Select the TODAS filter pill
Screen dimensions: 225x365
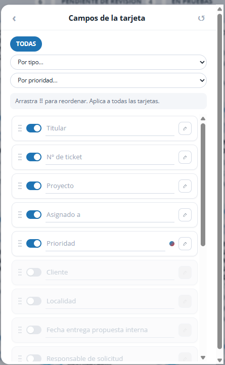26,44
